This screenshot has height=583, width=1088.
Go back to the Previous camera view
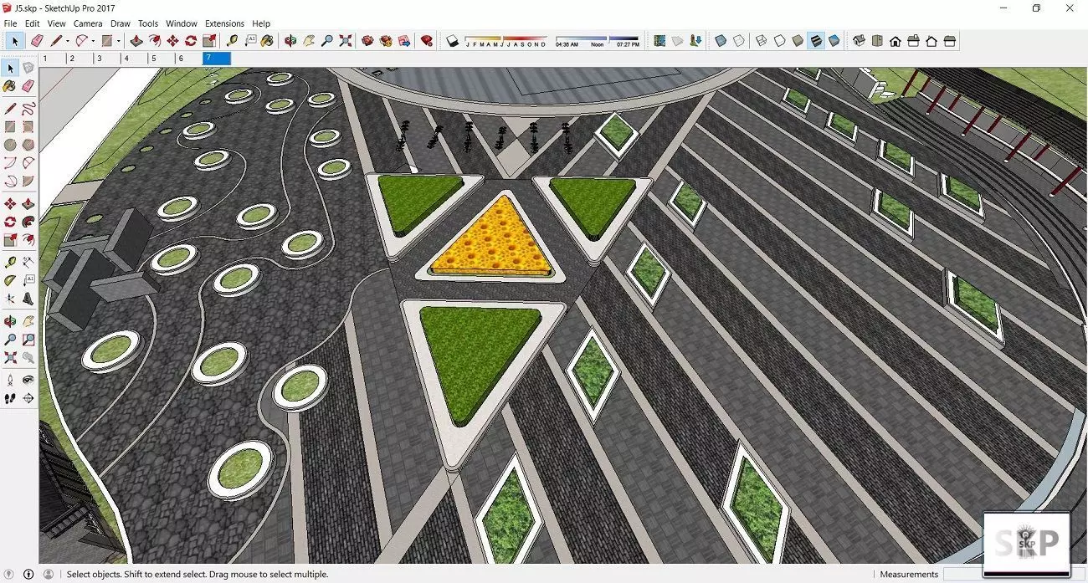tap(28, 357)
